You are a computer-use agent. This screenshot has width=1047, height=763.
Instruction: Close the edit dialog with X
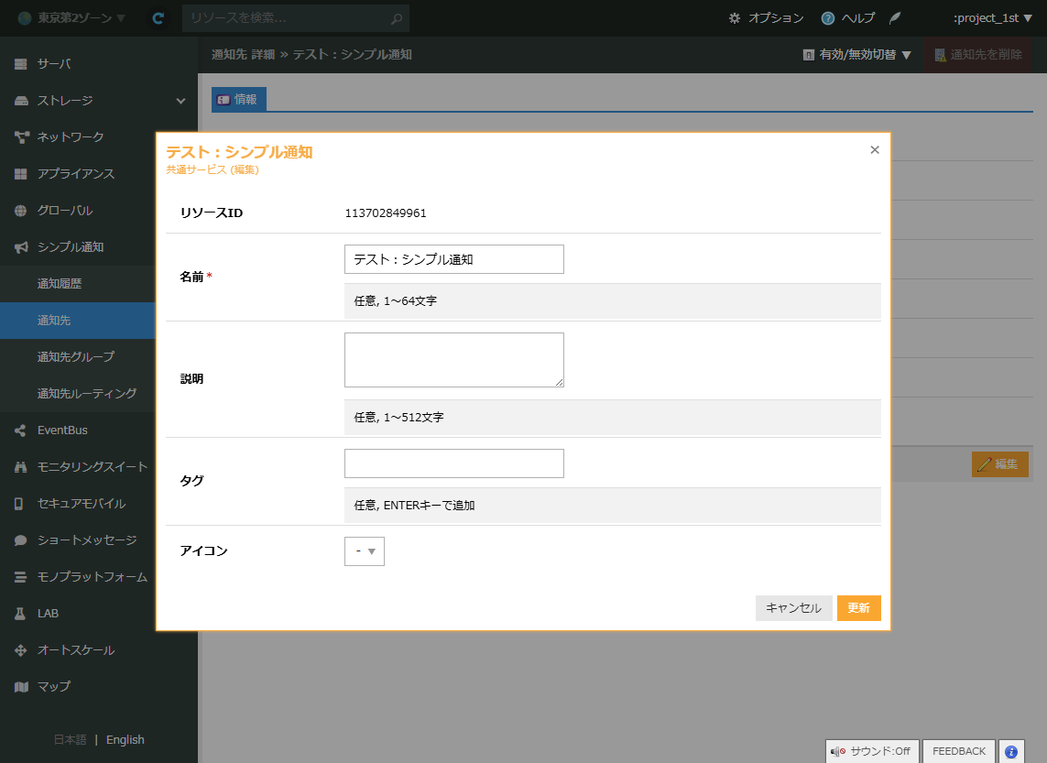pyautogui.click(x=875, y=150)
